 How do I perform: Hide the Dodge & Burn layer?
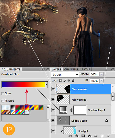tap(53, 120)
